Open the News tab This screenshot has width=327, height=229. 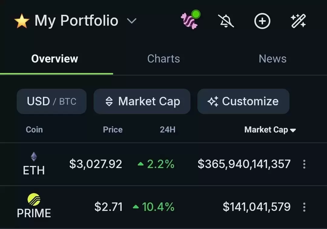[272, 59]
